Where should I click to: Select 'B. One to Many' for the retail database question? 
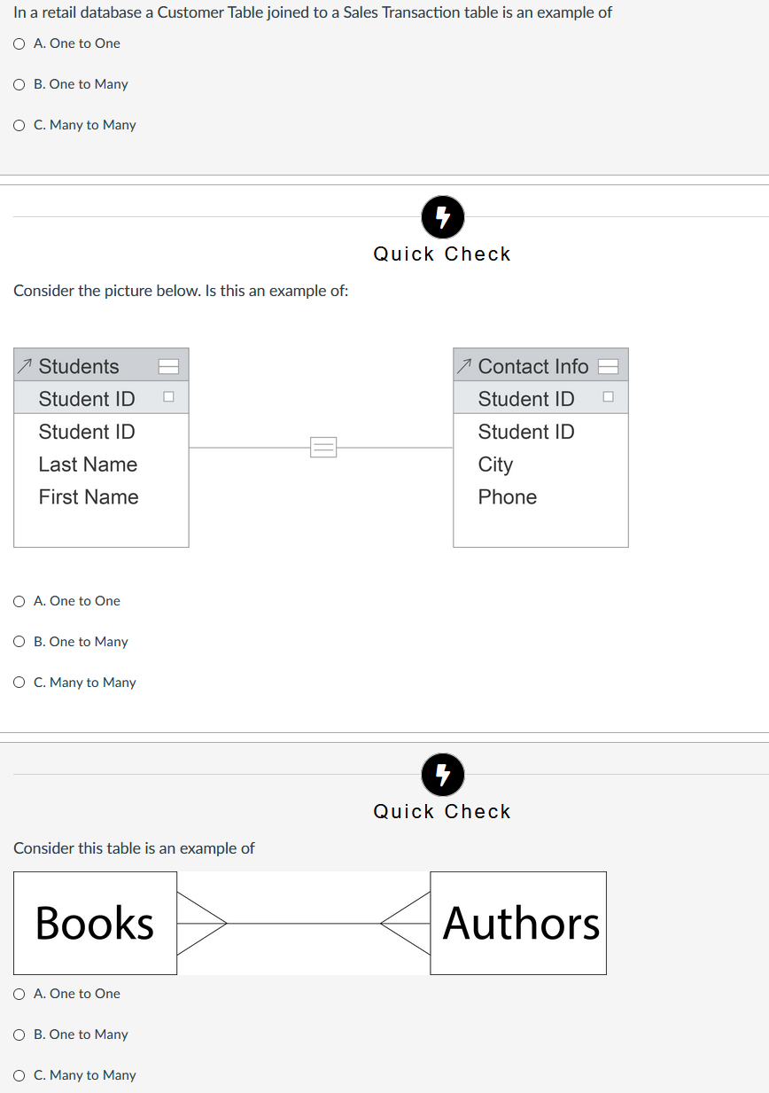(x=19, y=84)
